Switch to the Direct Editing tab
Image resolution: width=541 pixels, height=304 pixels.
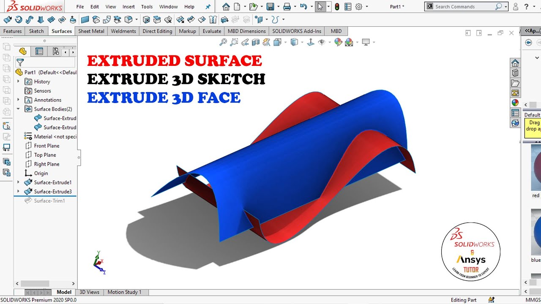click(157, 31)
